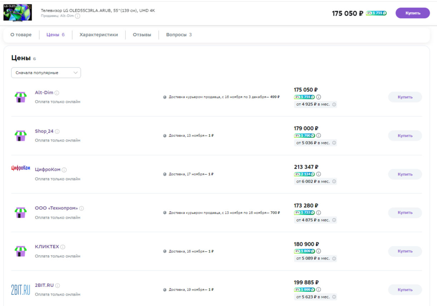
Task: Click Купить button in ЦифроКом row
Action: 405,174
